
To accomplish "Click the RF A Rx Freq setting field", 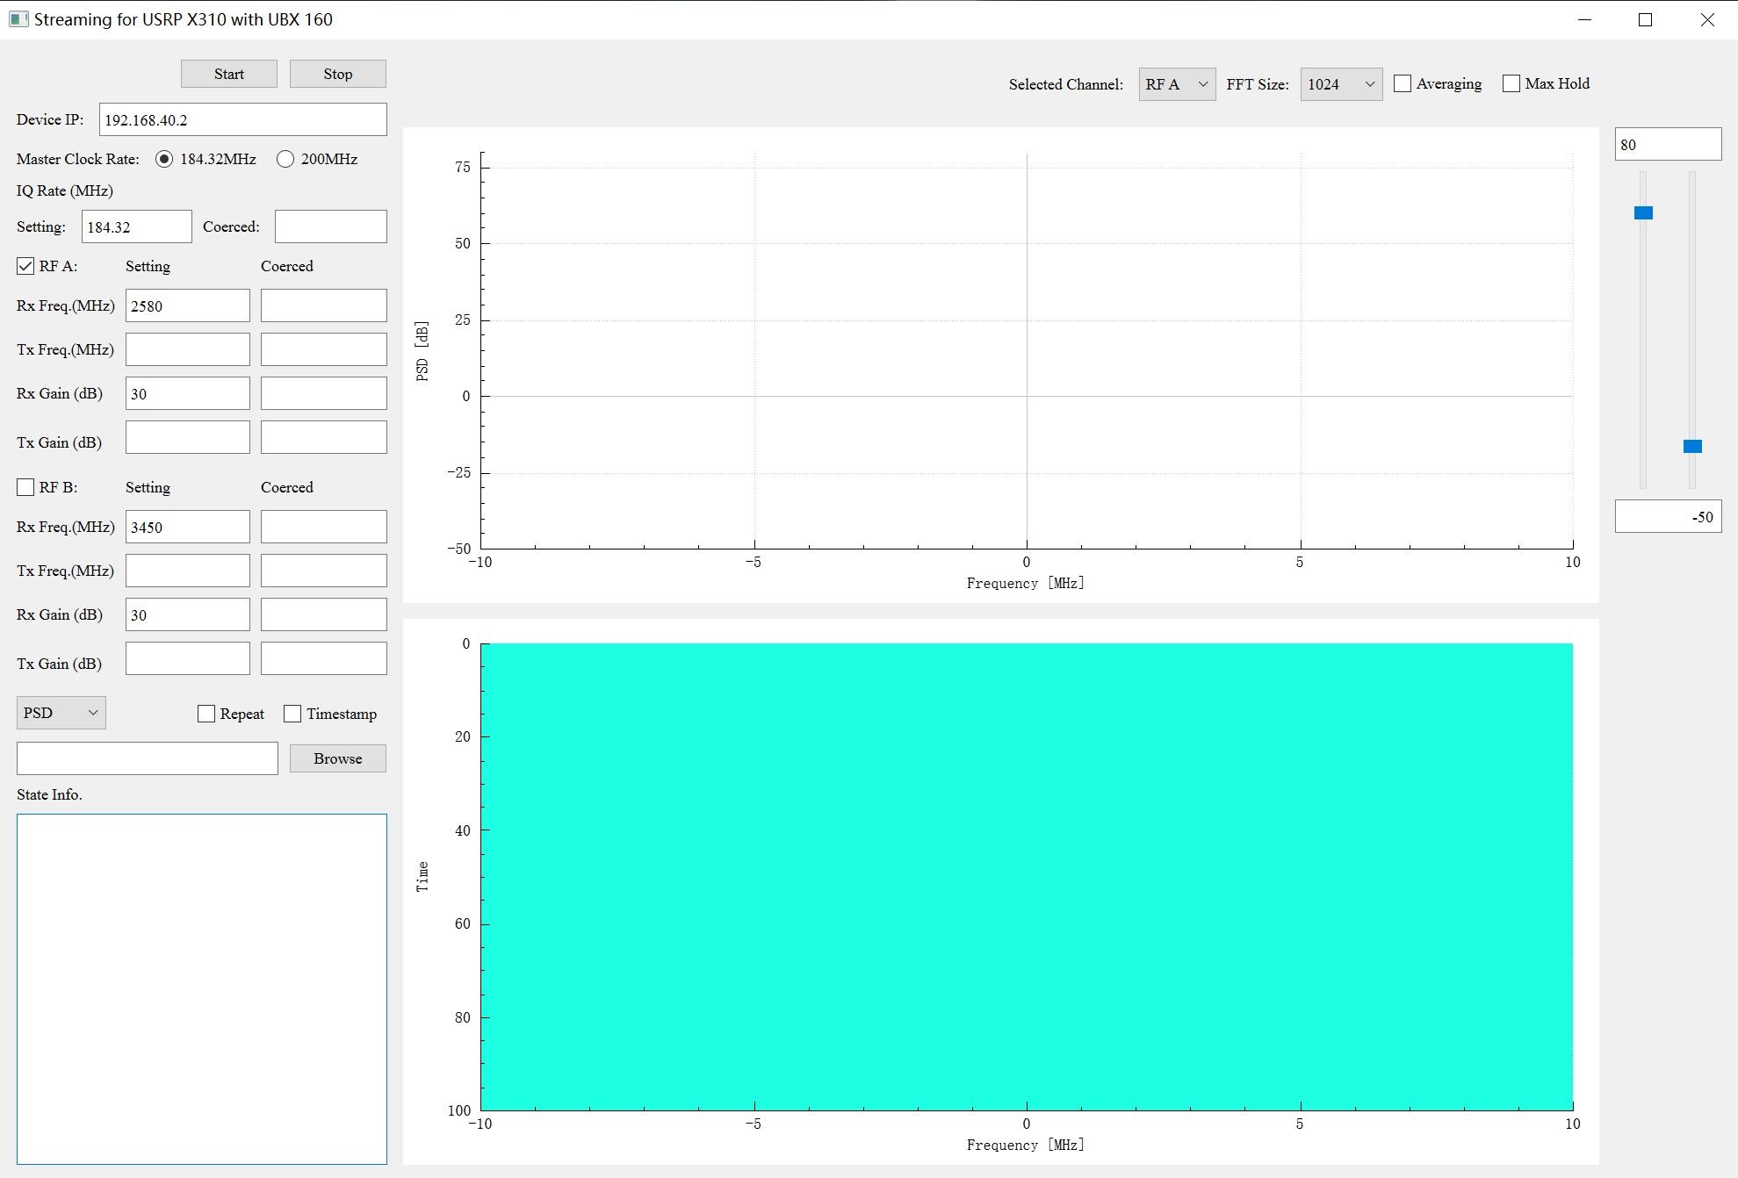I will tap(187, 306).
